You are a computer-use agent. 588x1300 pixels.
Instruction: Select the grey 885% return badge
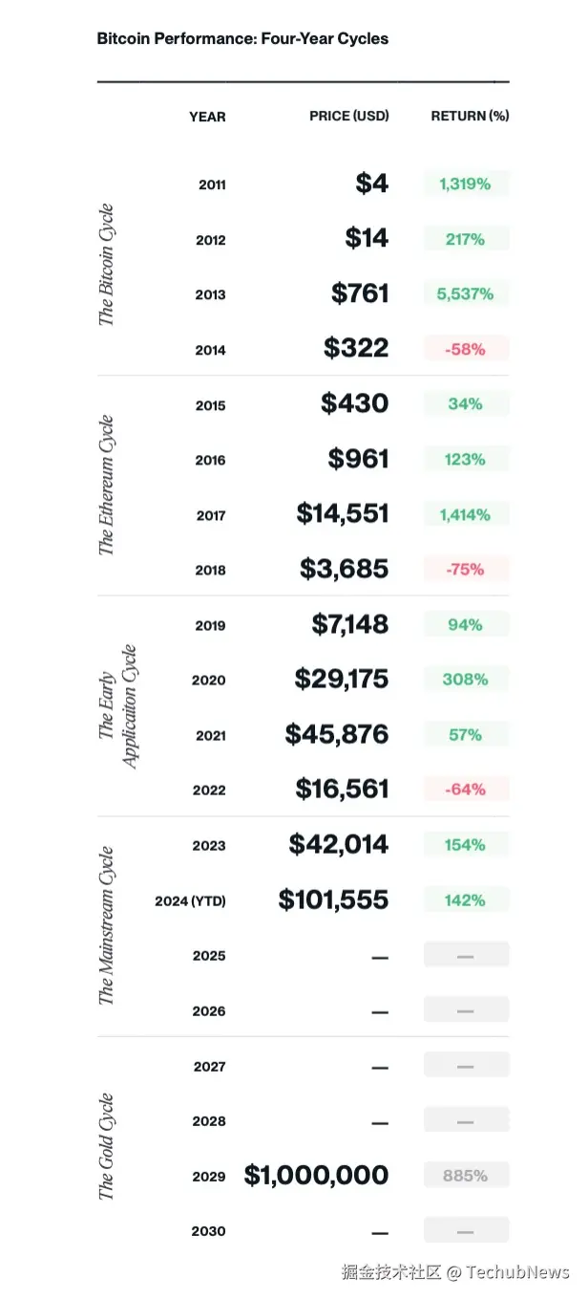point(466,1176)
